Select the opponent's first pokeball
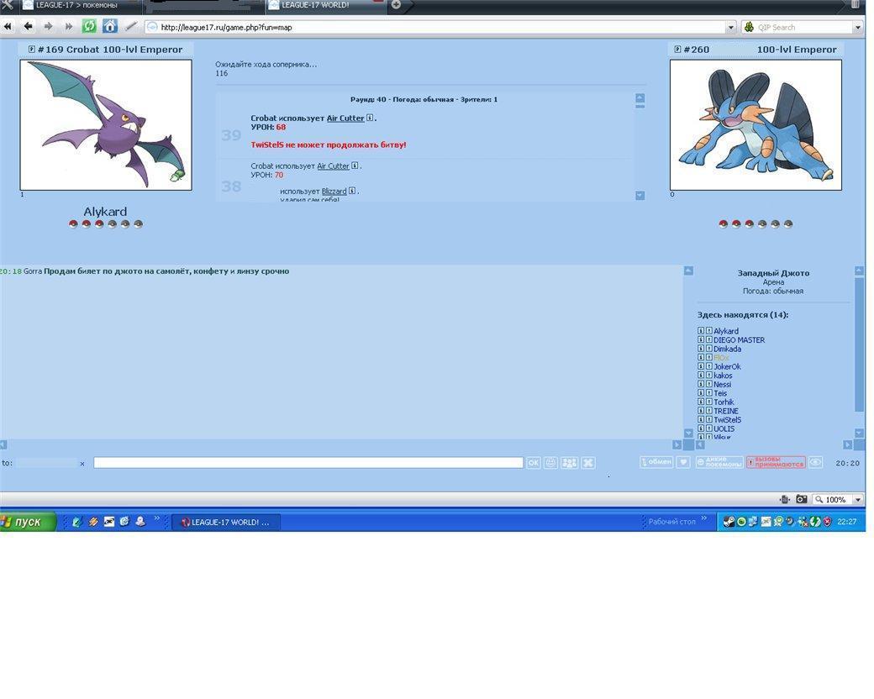This screenshot has height=699, width=874. pyautogui.click(x=723, y=224)
